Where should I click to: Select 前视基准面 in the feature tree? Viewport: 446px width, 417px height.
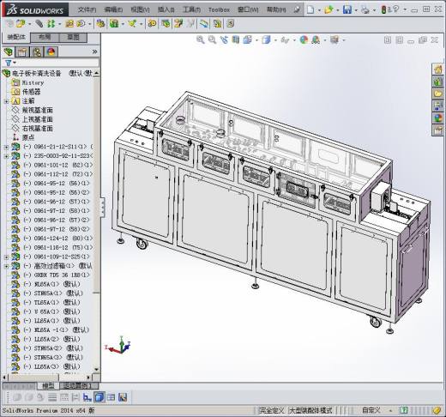pos(38,110)
